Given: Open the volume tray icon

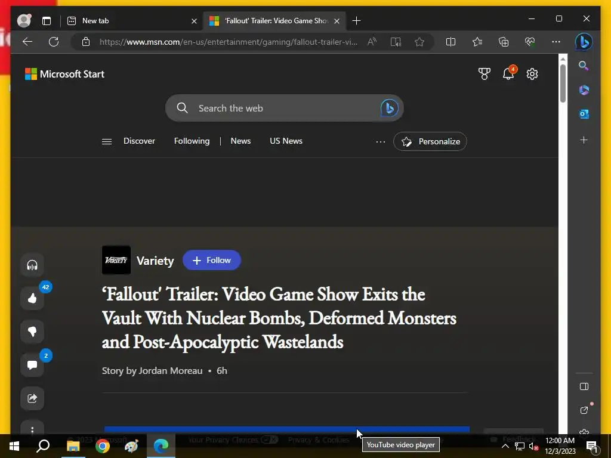Looking at the screenshot, I should 534,446.
